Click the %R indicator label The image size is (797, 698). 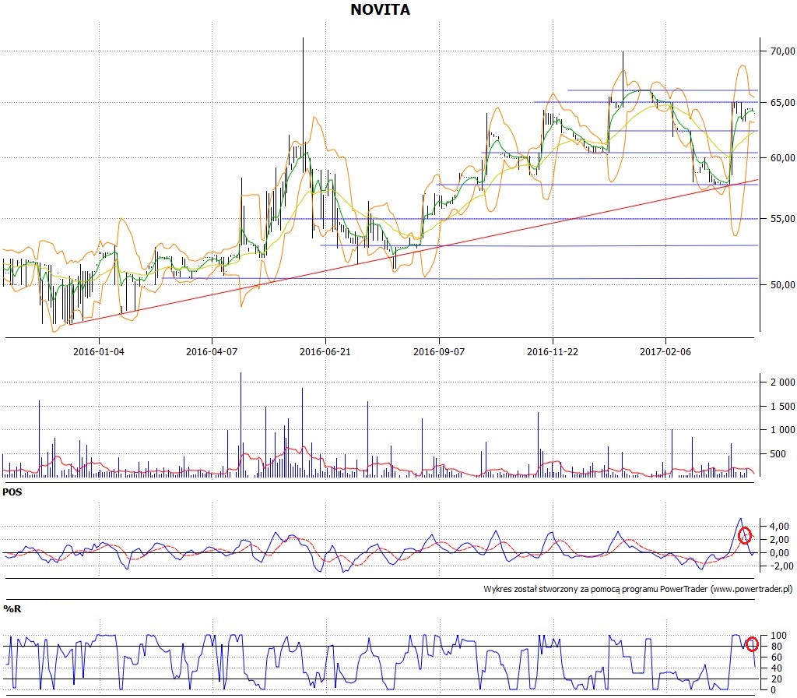(12, 609)
